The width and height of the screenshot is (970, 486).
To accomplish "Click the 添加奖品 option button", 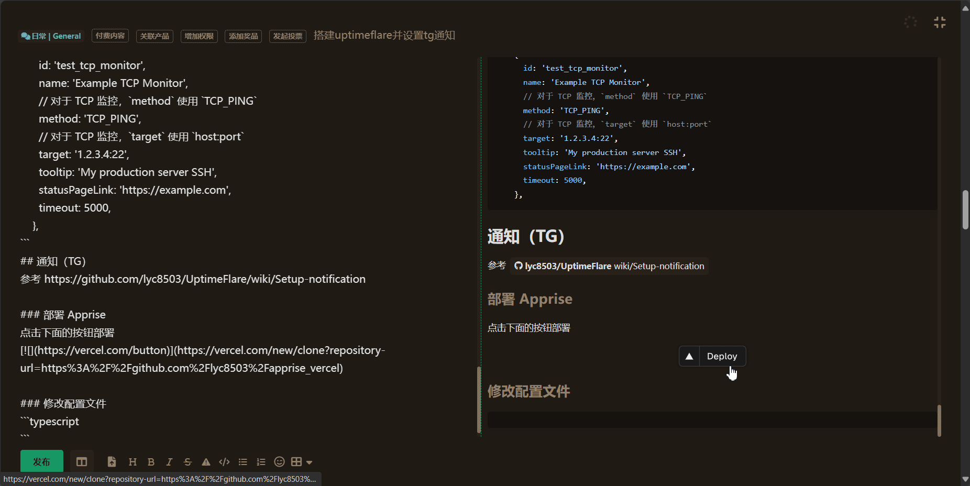I will click(244, 36).
